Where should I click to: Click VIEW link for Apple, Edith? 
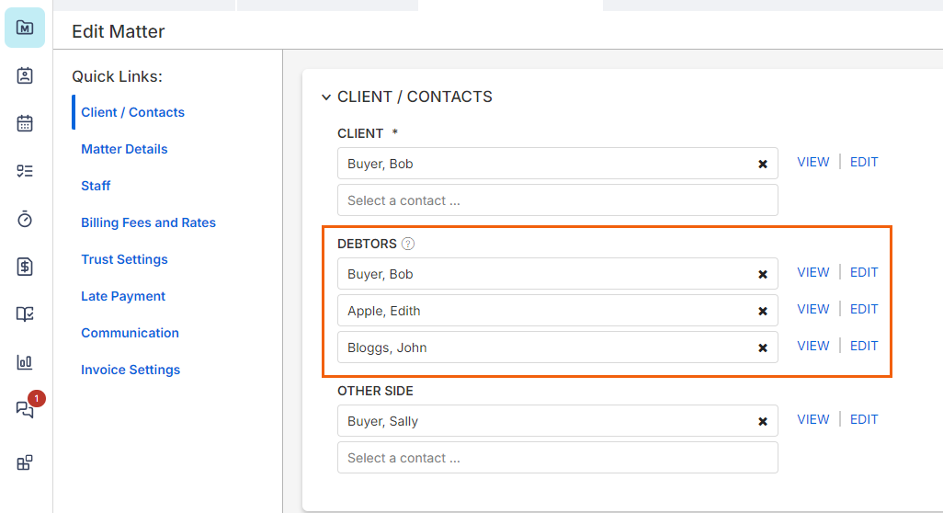[x=812, y=309]
